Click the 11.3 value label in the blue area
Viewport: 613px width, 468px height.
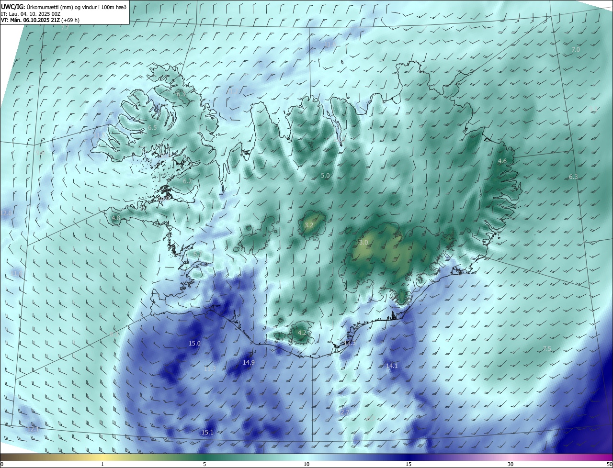pos(210,368)
